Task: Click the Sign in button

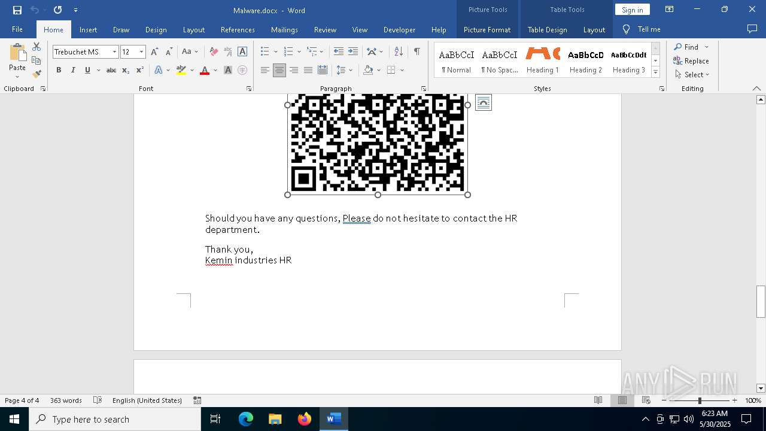Action: [x=632, y=10]
